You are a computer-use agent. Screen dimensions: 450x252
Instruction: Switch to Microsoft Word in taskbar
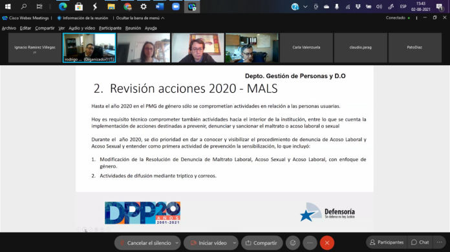(x=160, y=6)
